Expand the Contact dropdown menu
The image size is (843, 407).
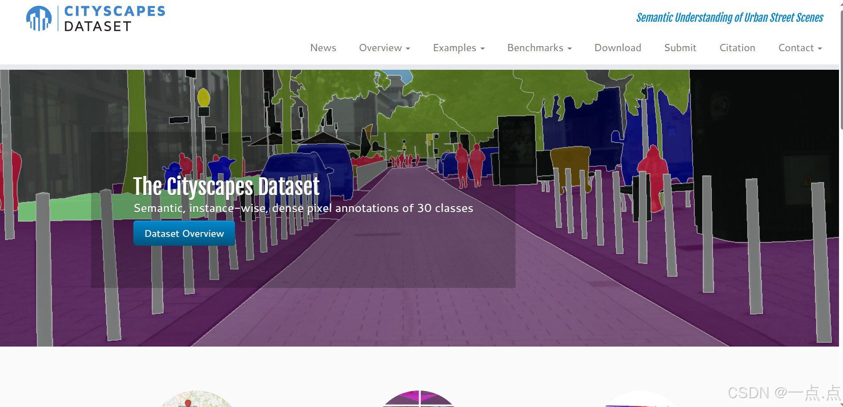(x=800, y=48)
